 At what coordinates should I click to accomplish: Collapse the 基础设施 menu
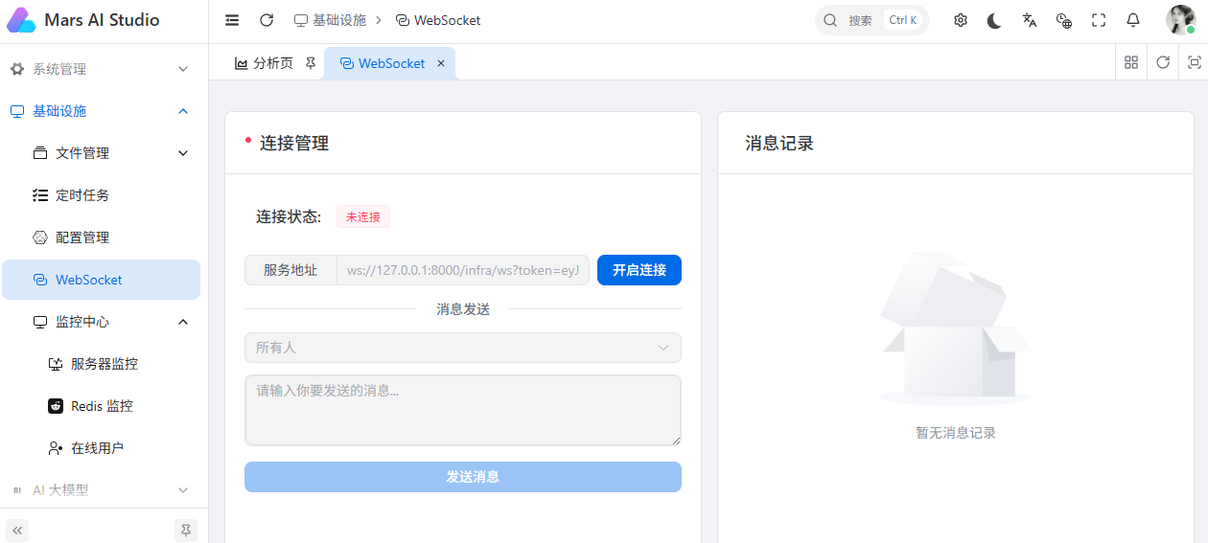click(x=101, y=111)
